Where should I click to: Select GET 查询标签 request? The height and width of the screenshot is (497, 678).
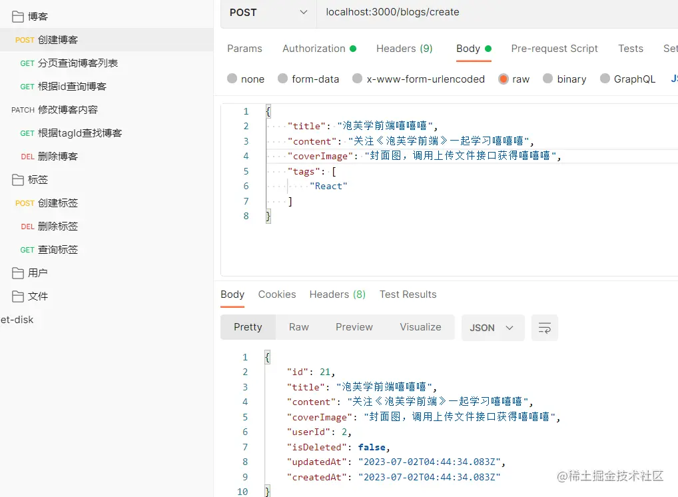pos(107,250)
